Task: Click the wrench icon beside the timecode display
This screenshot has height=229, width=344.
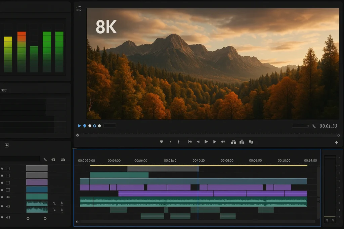Action: [x=314, y=126]
